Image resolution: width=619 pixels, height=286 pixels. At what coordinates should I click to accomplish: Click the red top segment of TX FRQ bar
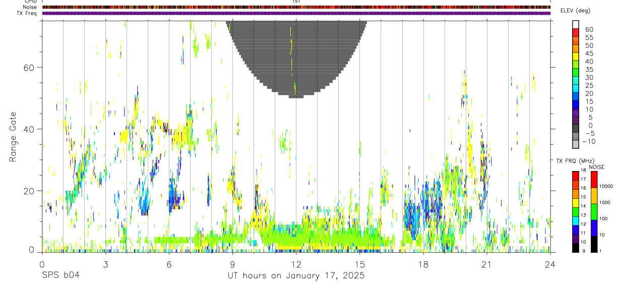(x=575, y=176)
